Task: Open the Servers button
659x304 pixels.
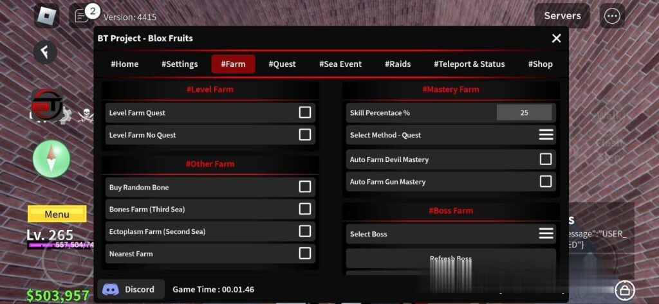Action: tap(562, 15)
